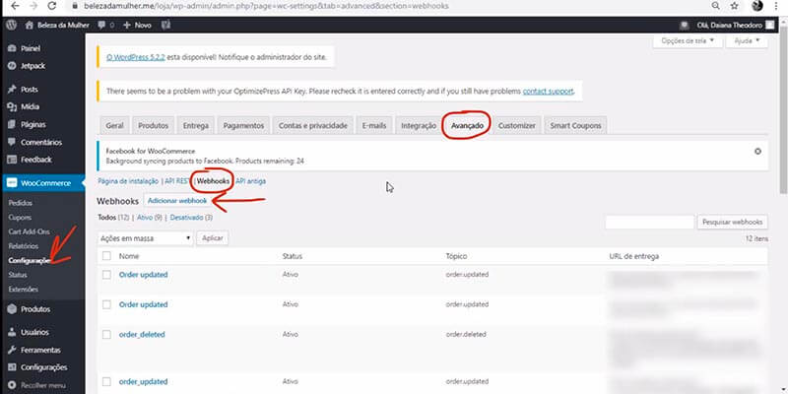788x394 pixels.
Task: Open Relatórios under WooCommerce
Action: pos(23,246)
